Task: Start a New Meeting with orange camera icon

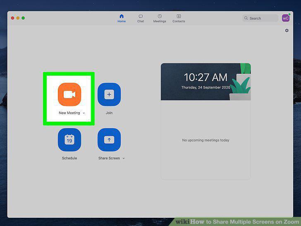Action: 69,94
